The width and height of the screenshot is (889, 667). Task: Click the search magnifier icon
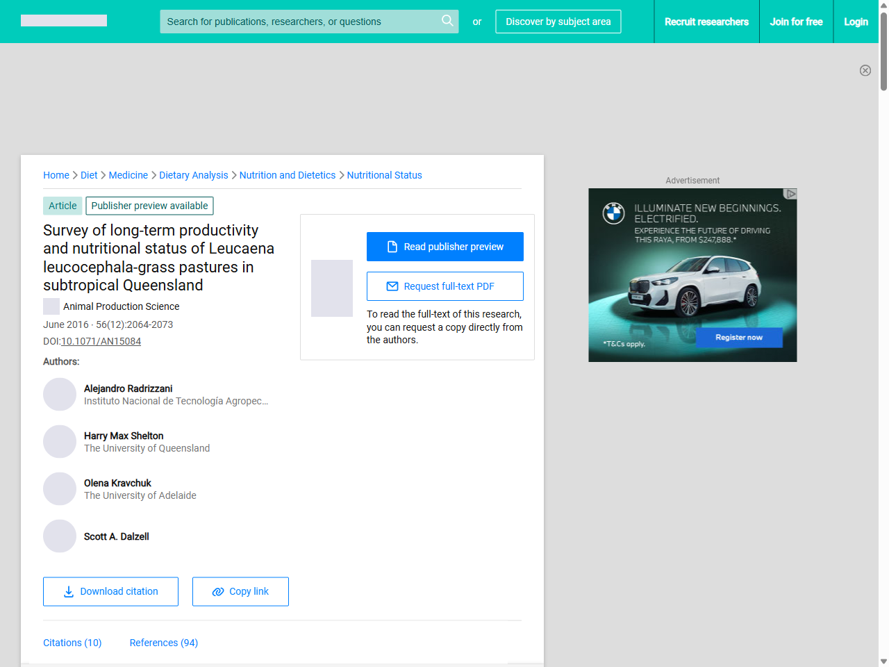(447, 21)
